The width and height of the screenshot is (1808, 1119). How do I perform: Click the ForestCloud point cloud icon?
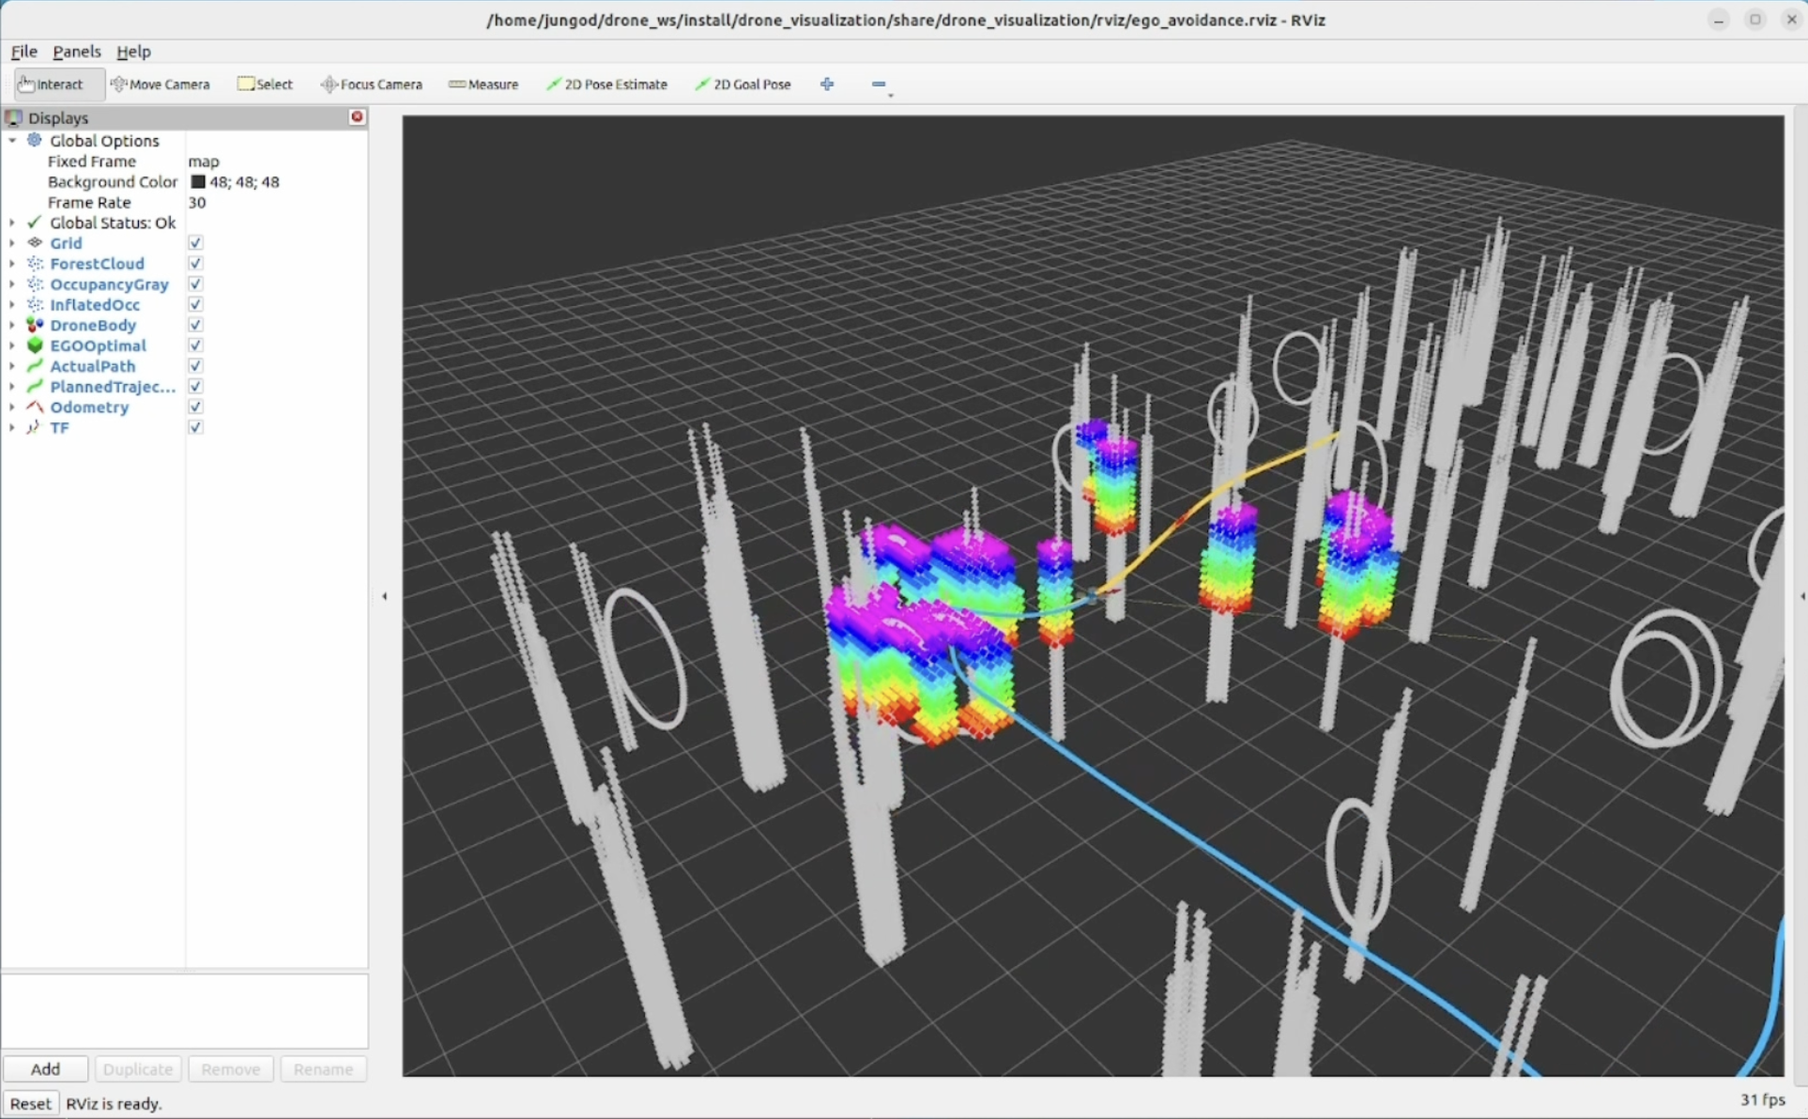[35, 264]
